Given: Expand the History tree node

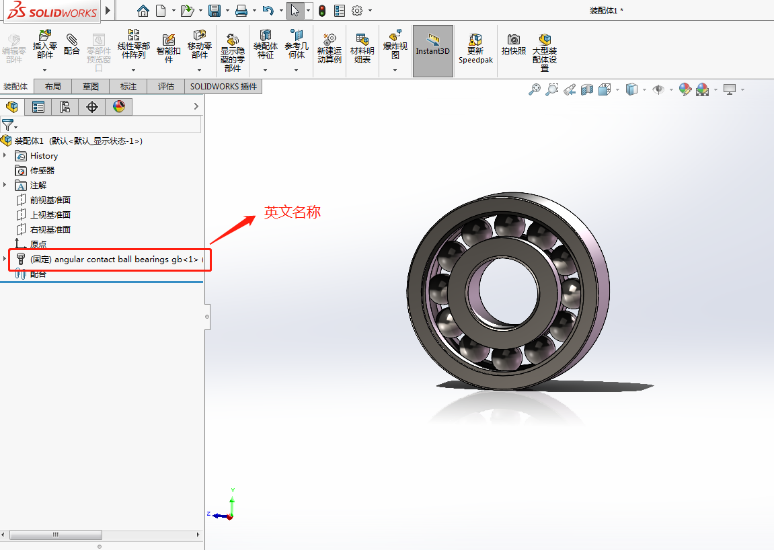Looking at the screenshot, I should pos(5,155).
